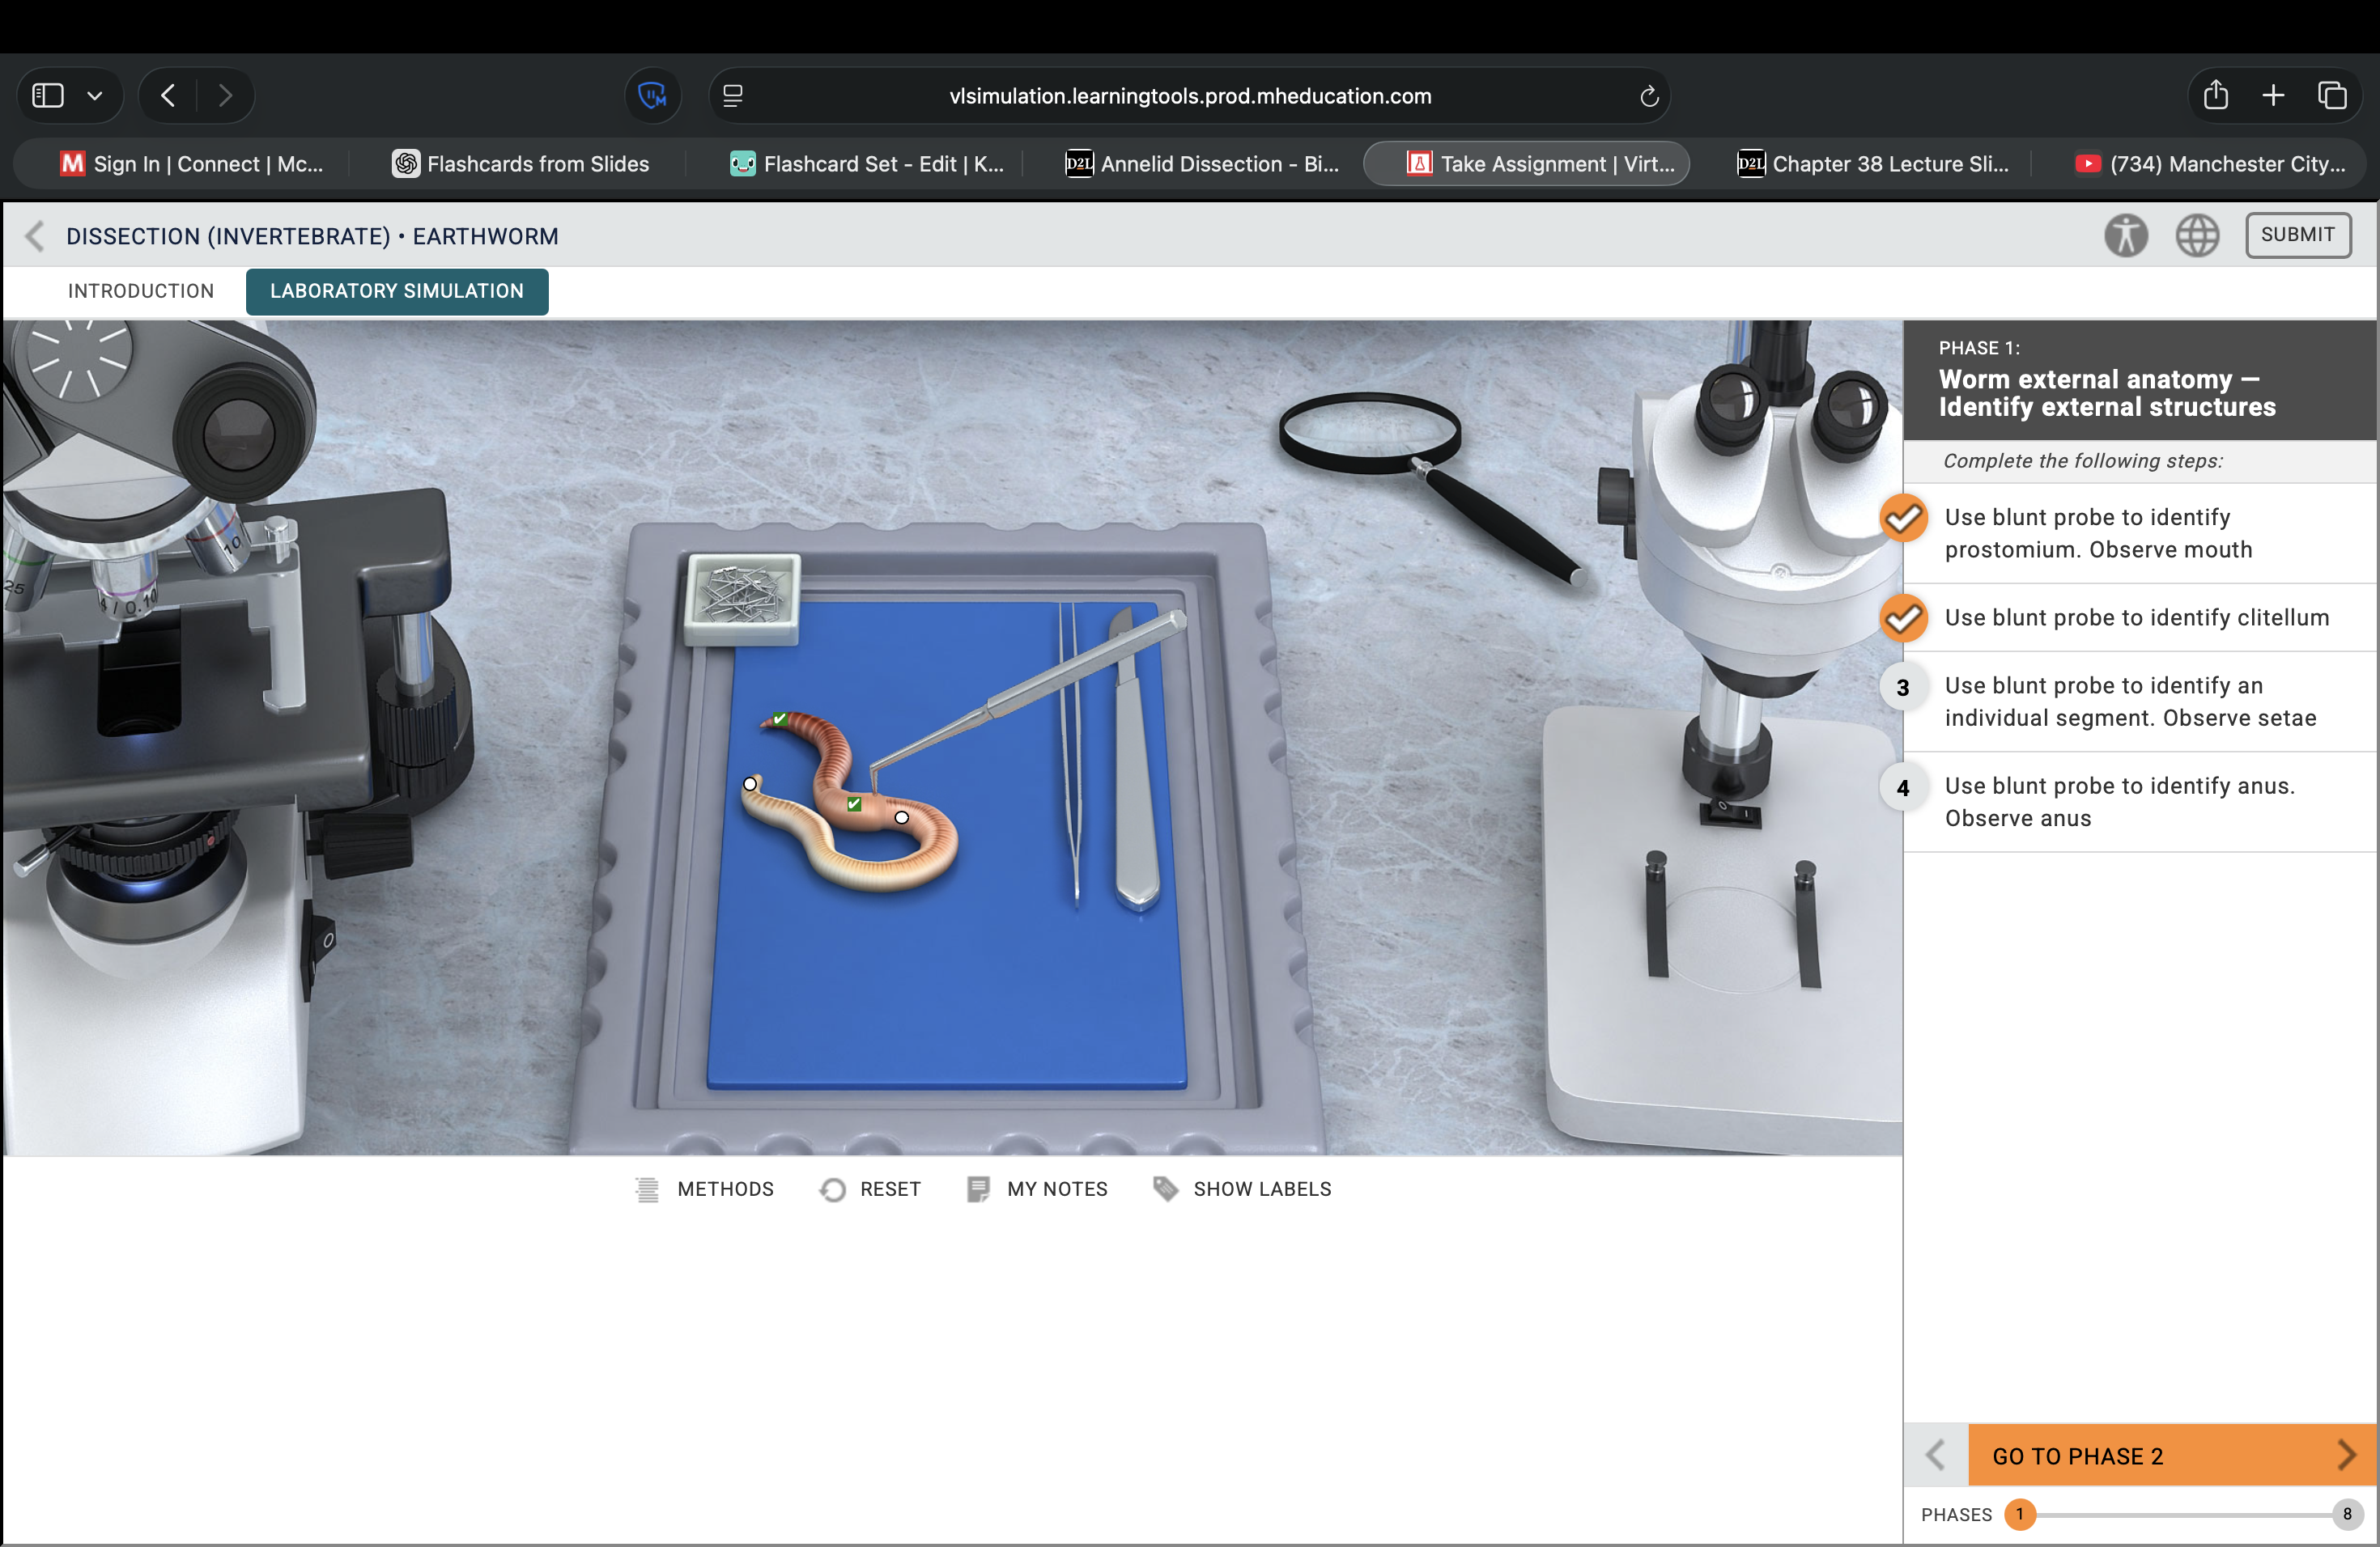Viewport: 2380px width, 1547px height.
Task: Expand the Safari sidebar dropdown chevron
Action: 95,96
